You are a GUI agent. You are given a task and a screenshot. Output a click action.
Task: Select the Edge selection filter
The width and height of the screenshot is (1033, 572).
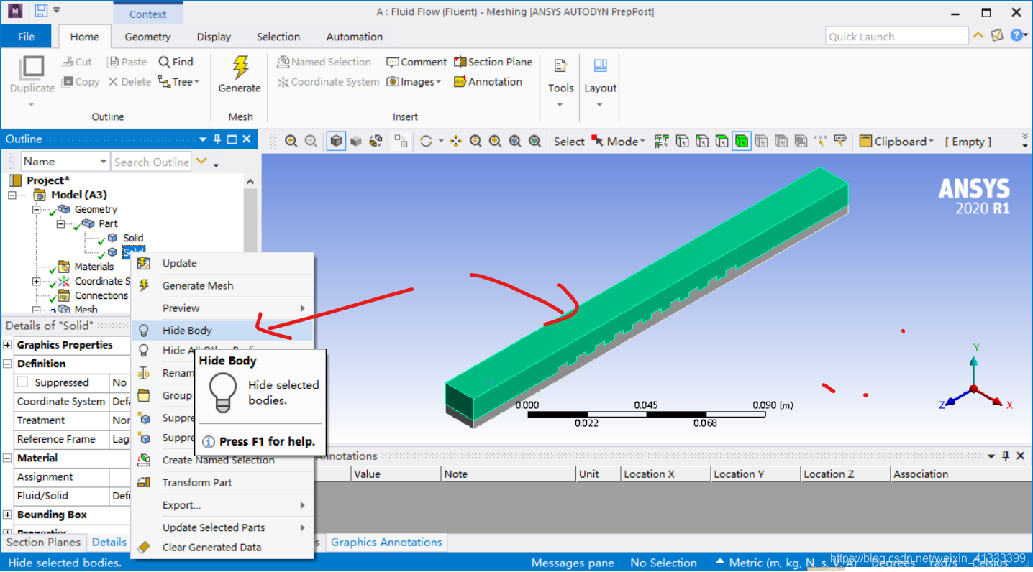tap(702, 142)
